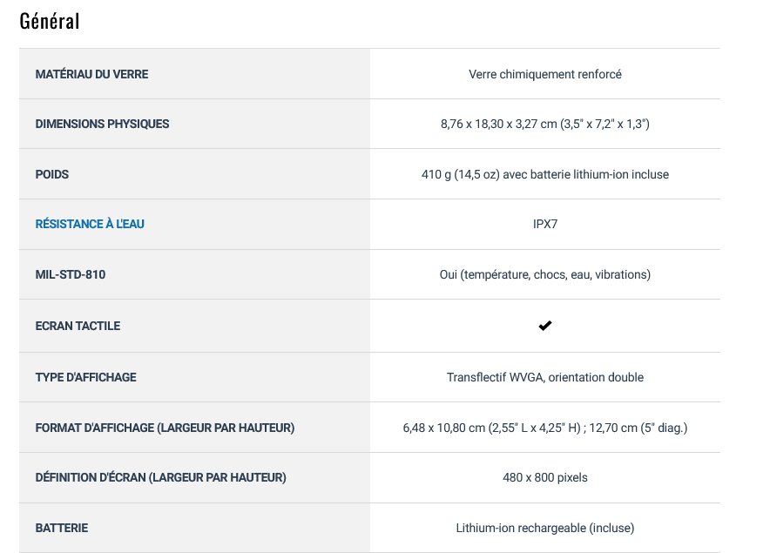Viewport: 770px width, 553px height.
Task: Click the Matériau du verre label
Action: pos(91,74)
